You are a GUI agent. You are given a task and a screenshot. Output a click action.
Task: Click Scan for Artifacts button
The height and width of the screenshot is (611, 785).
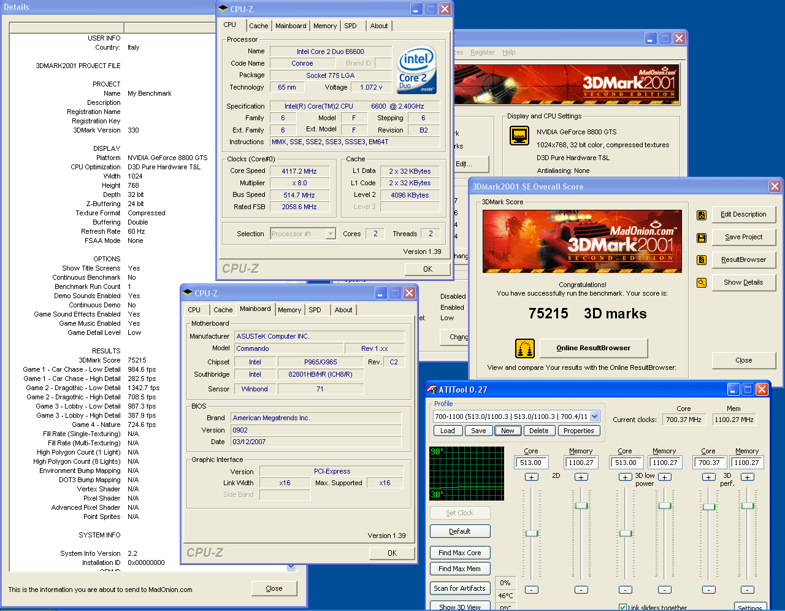coord(460,589)
